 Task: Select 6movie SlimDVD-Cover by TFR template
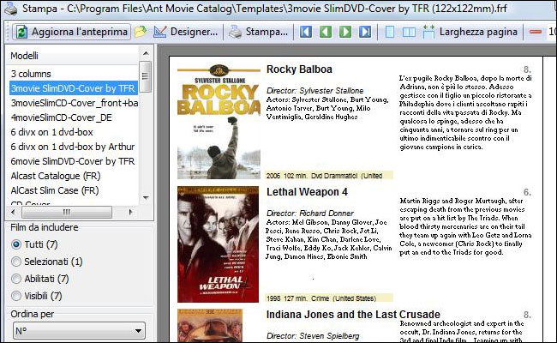pos(74,161)
